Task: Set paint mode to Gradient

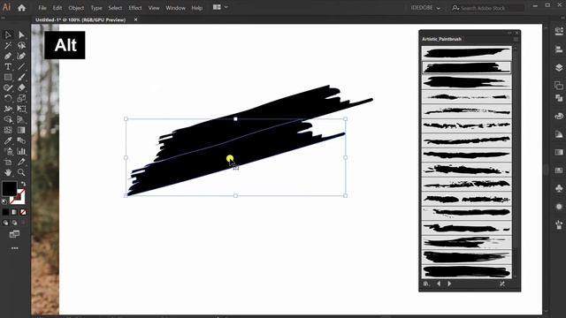Action: click(x=14, y=212)
